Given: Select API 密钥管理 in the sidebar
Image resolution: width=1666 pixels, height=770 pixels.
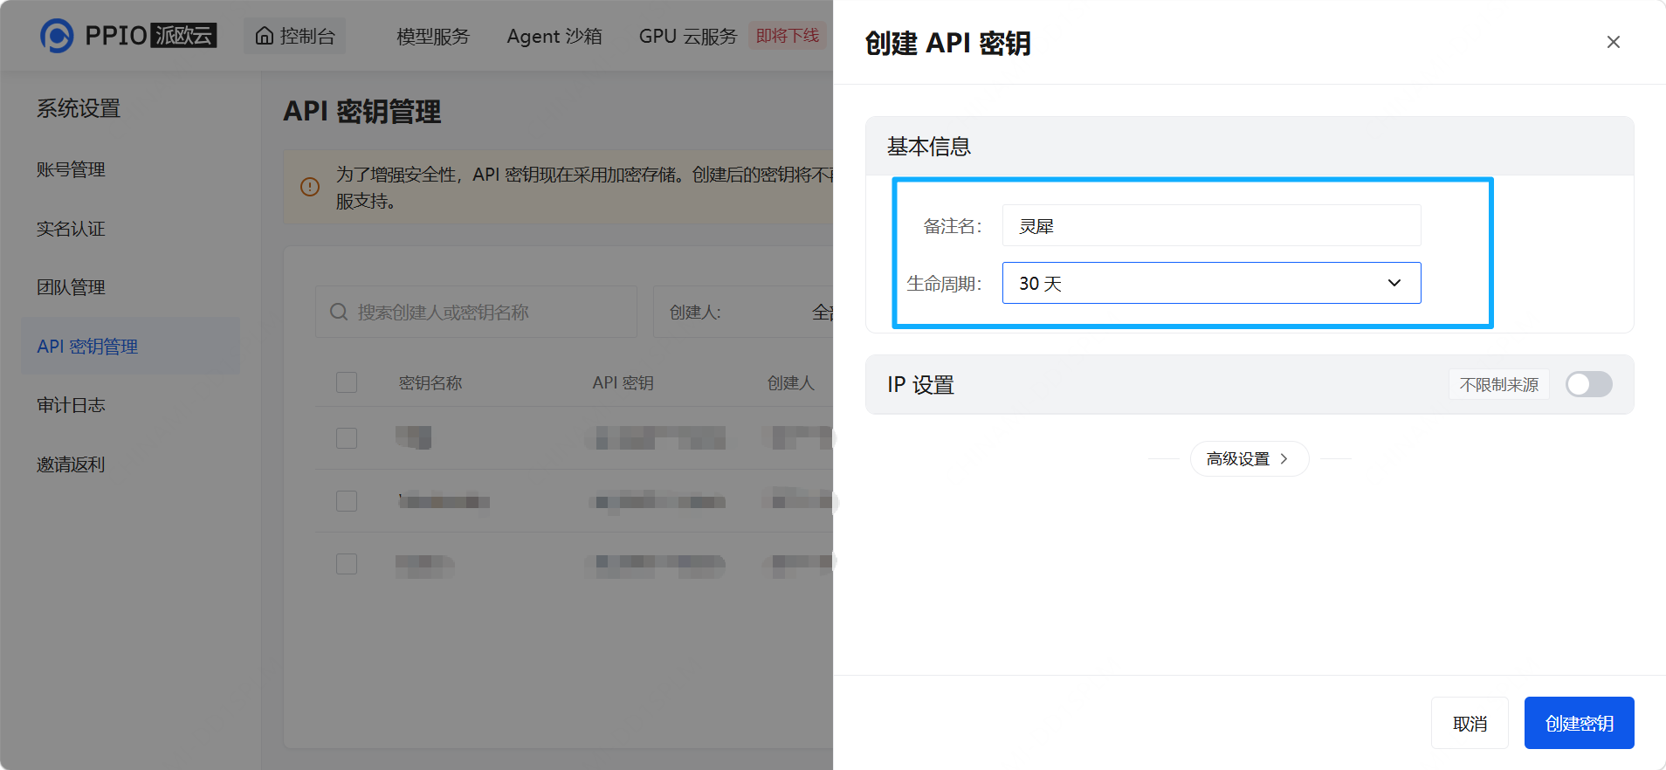Looking at the screenshot, I should tap(130, 347).
